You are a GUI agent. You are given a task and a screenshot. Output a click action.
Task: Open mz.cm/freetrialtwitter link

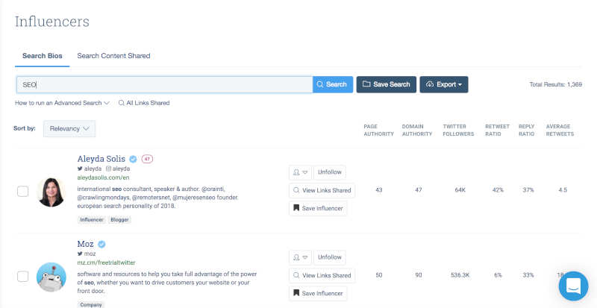pos(106,263)
